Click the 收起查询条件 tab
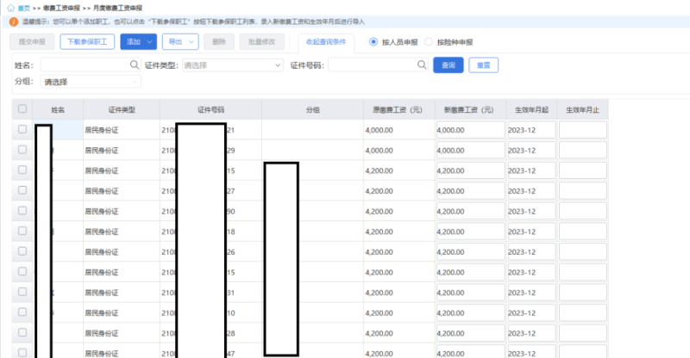 (x=325, y=41)
